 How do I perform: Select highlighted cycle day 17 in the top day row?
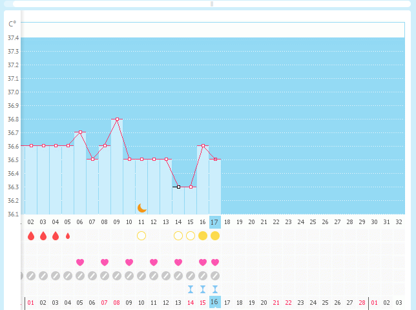click(x=215, y=222)
